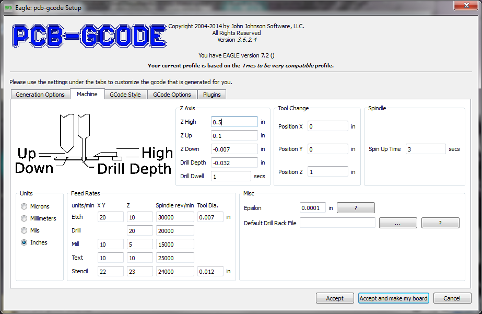Image resolution: width=482 pixels, height=314 pixels.
Task: Click the Accept button
Action: click(335, 298)
